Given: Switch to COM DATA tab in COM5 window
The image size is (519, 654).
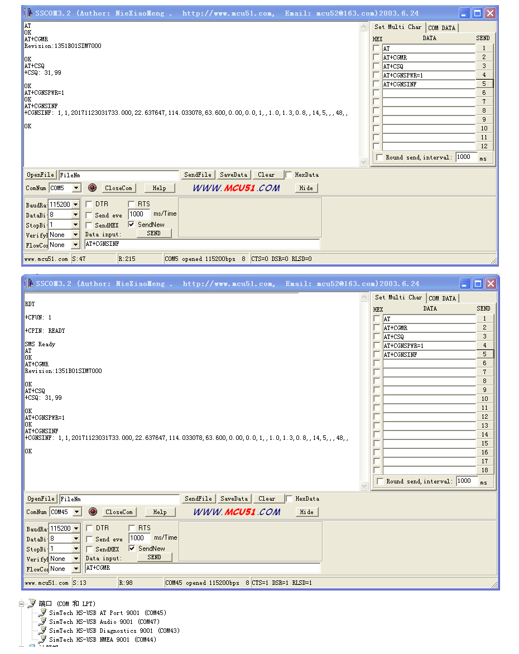Looking at the screenshot, I should pyautogui.click(x=442, y=28).
